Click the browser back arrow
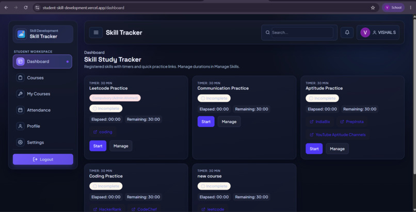 tap(6, 8)
